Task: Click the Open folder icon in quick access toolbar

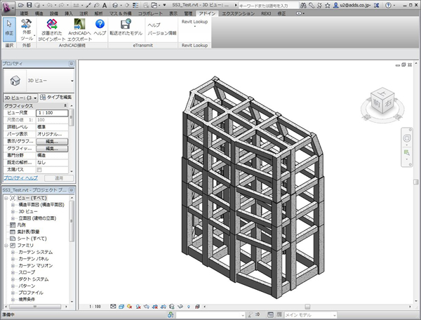Action: pyautogui.click(x=21, y=5)
